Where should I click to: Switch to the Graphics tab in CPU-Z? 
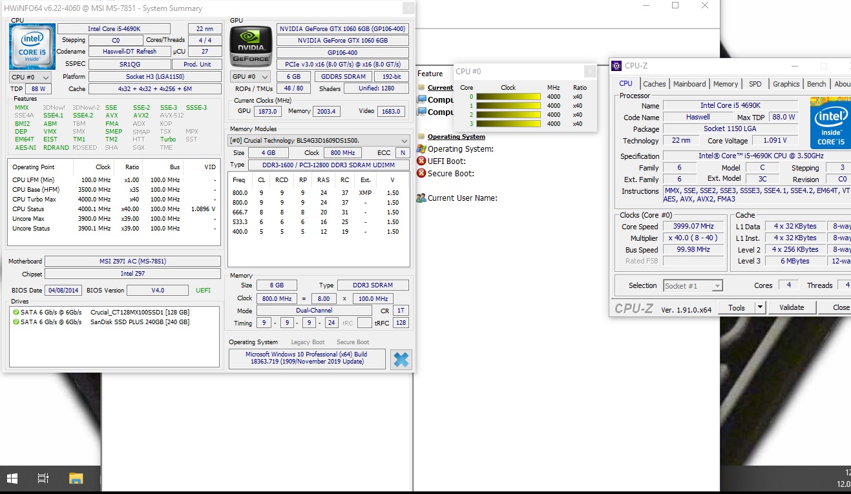click(786, 84)
